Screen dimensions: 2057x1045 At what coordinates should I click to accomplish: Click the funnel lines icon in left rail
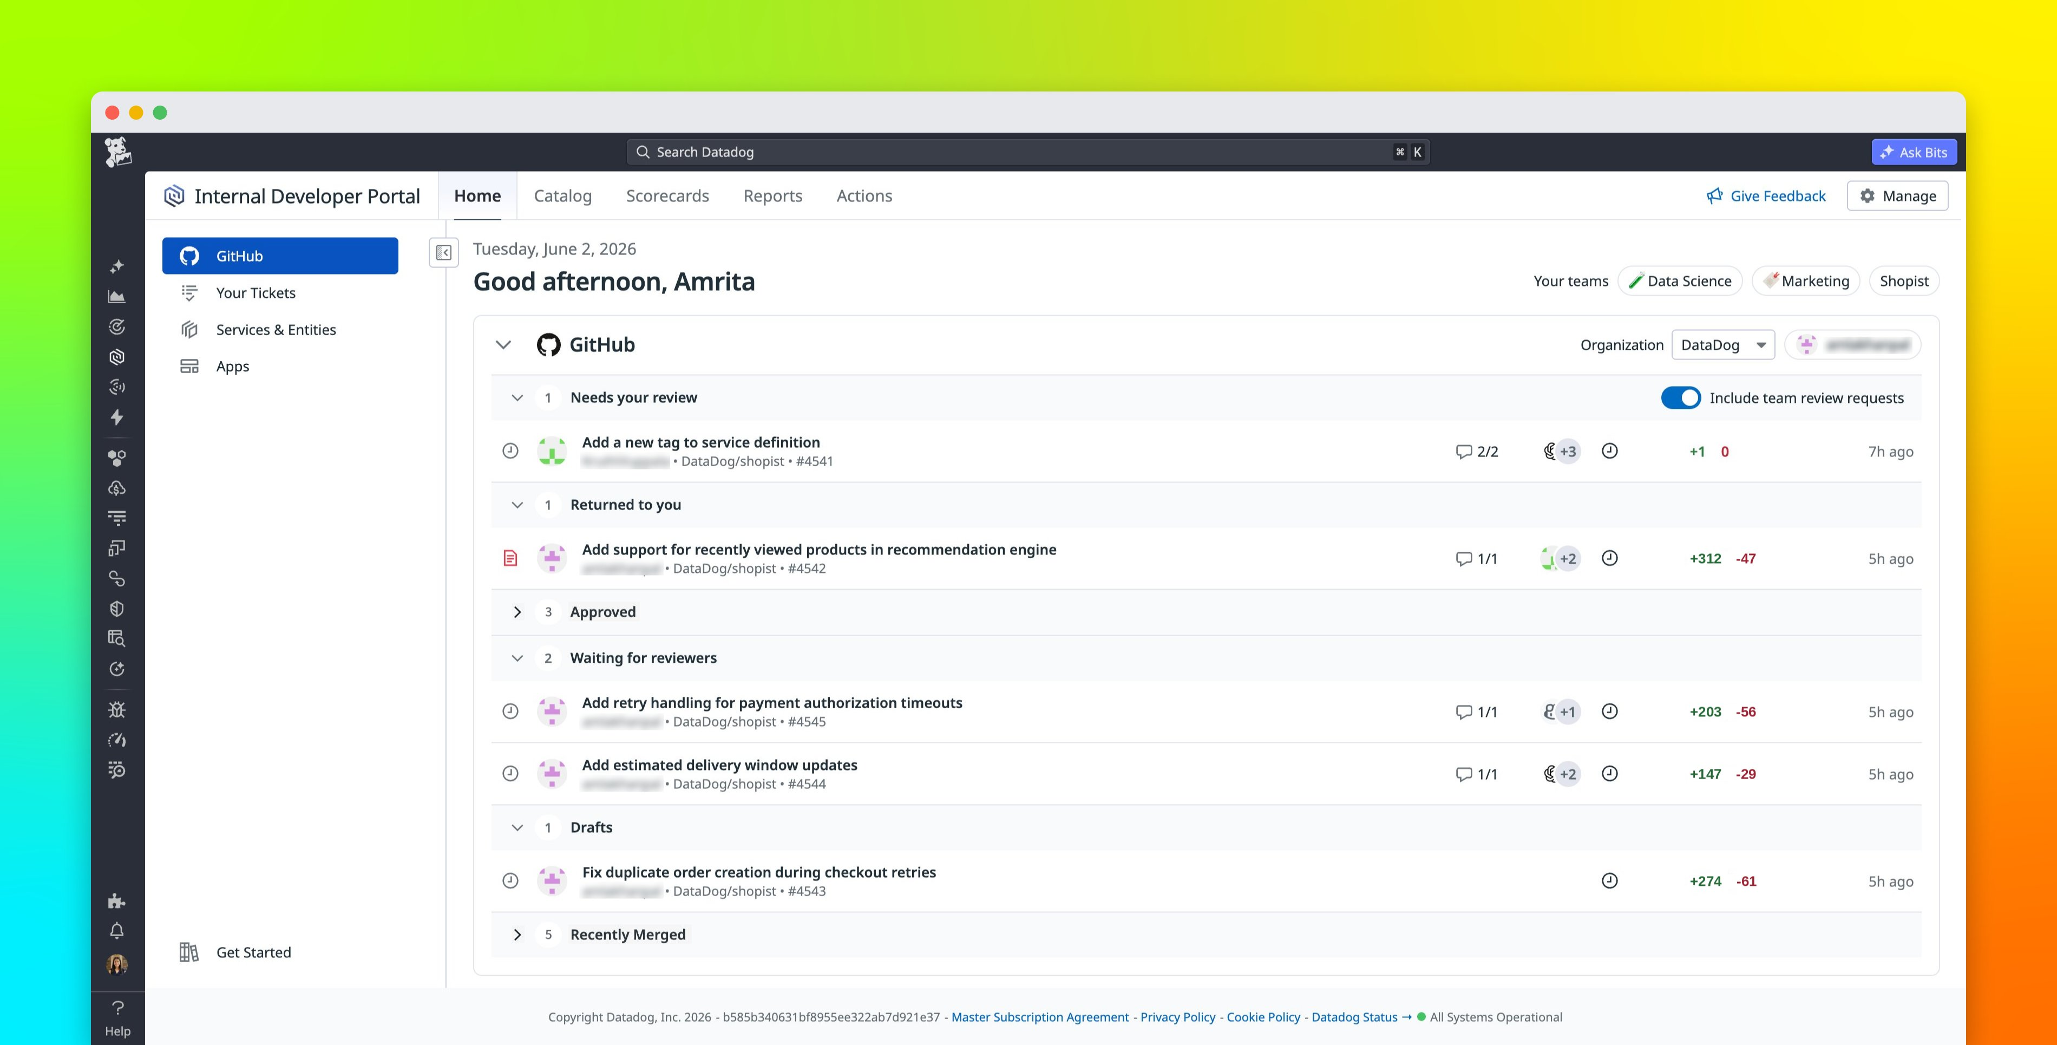point(117,519)
